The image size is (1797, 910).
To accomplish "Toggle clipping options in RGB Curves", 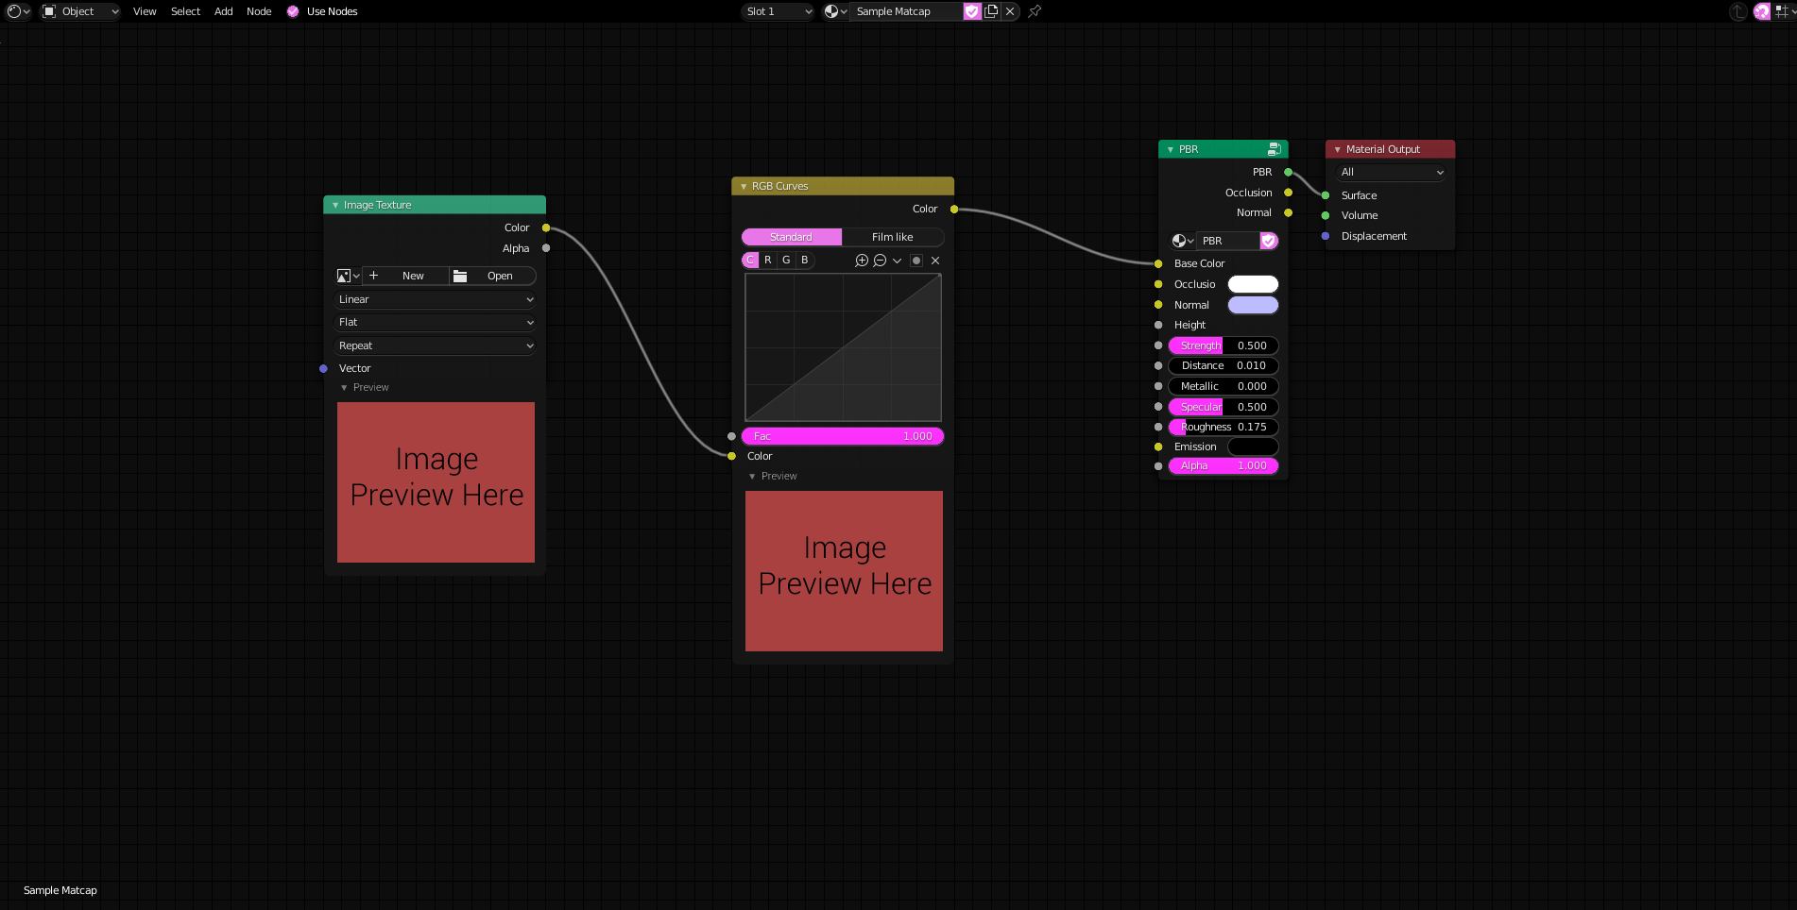I will tap(916, 261).
